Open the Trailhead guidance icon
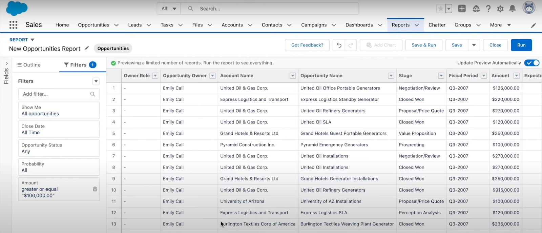The image size is (542, 233). tap(476, 9)
